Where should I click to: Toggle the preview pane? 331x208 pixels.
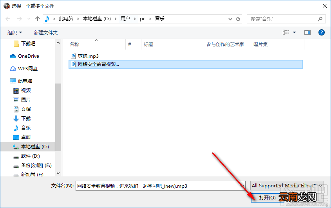[307, 32]
